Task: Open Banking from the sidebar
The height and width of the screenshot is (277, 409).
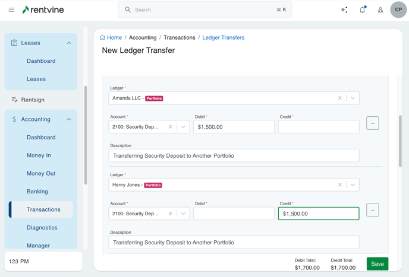Action: pyautogui.click(x=37, y=192)
